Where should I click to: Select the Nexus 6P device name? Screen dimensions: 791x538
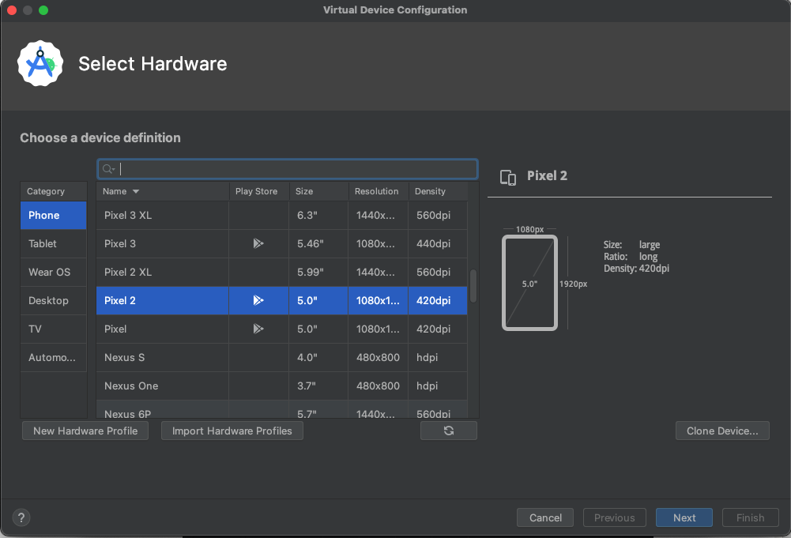click(128, 413)
